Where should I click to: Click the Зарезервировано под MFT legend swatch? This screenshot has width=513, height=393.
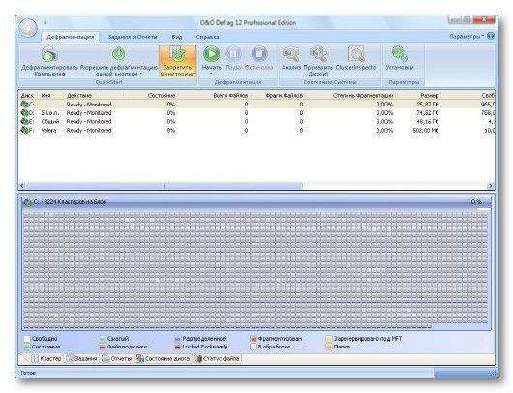(329, 339)
